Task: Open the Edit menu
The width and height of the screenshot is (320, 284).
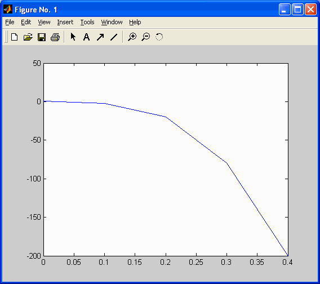Action: (x=26, y=22)
